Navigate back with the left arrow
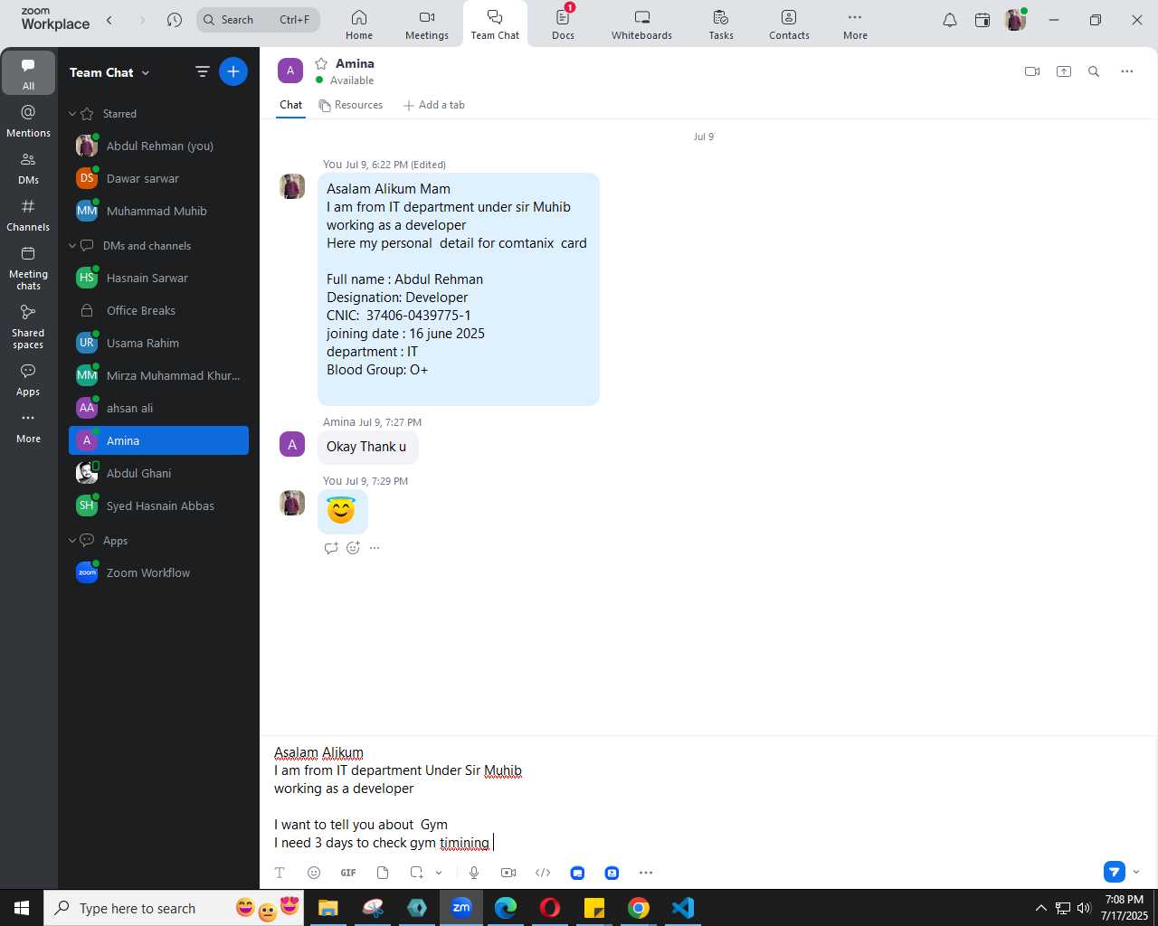 click(109, 20)
